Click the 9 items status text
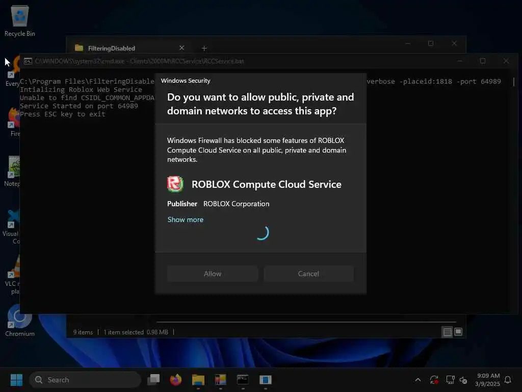522x392 pixels. 83,332
